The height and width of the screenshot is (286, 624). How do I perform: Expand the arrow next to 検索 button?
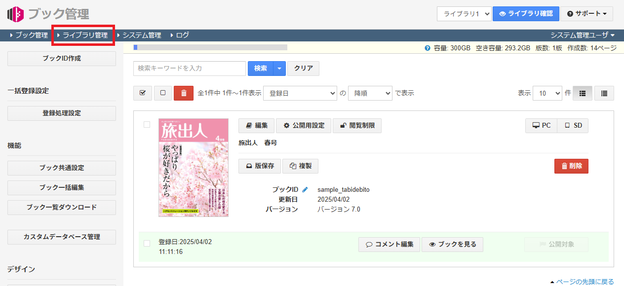(x=279, y=69)
